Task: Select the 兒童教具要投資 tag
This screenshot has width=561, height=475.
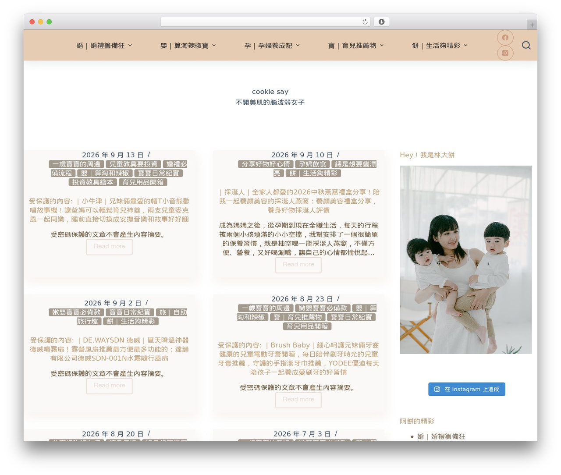Action: click(x=133, y=164)
